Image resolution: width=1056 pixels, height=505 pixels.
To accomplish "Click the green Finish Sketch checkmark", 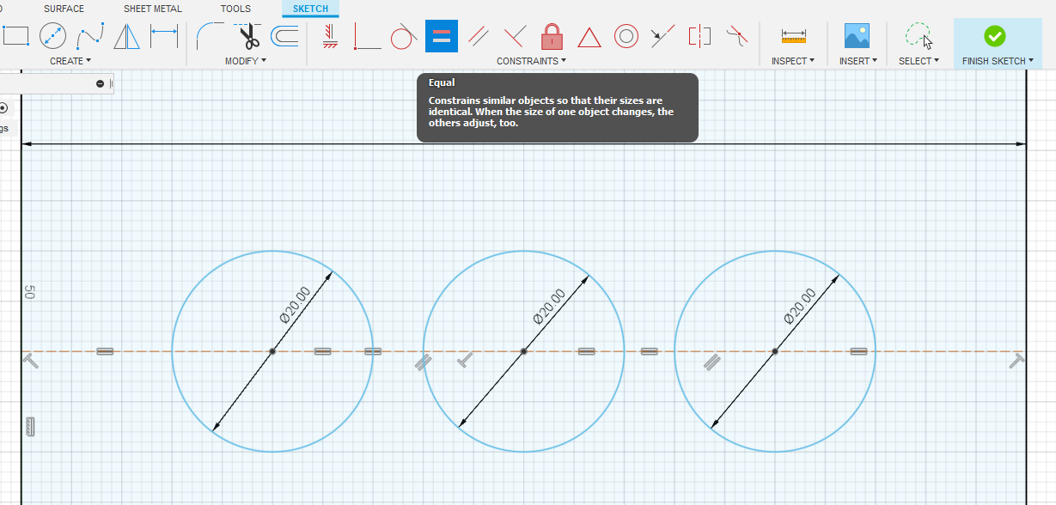I will tap(995, 36).
